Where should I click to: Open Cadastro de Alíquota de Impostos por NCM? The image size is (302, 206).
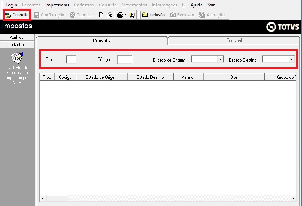[x=17, y=68]
